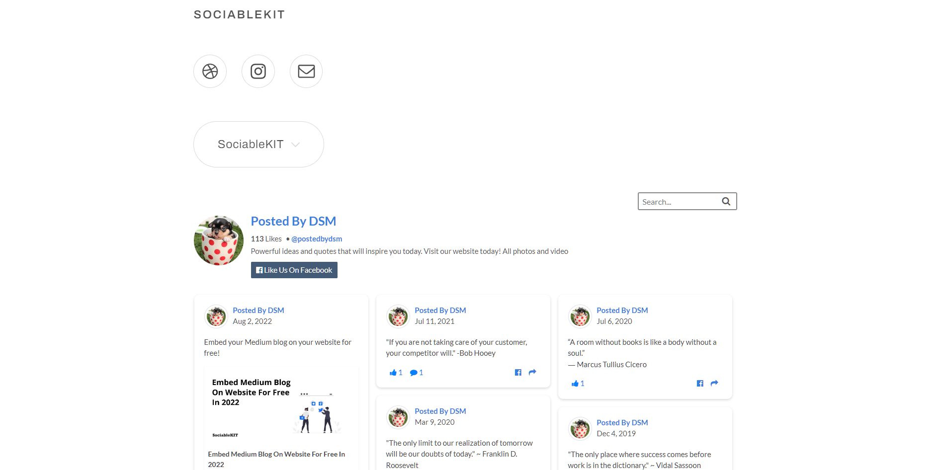This screenshot has height=470, width=943.
Task: Click the search magnifier icon
Action: click(x=726, y=201)
